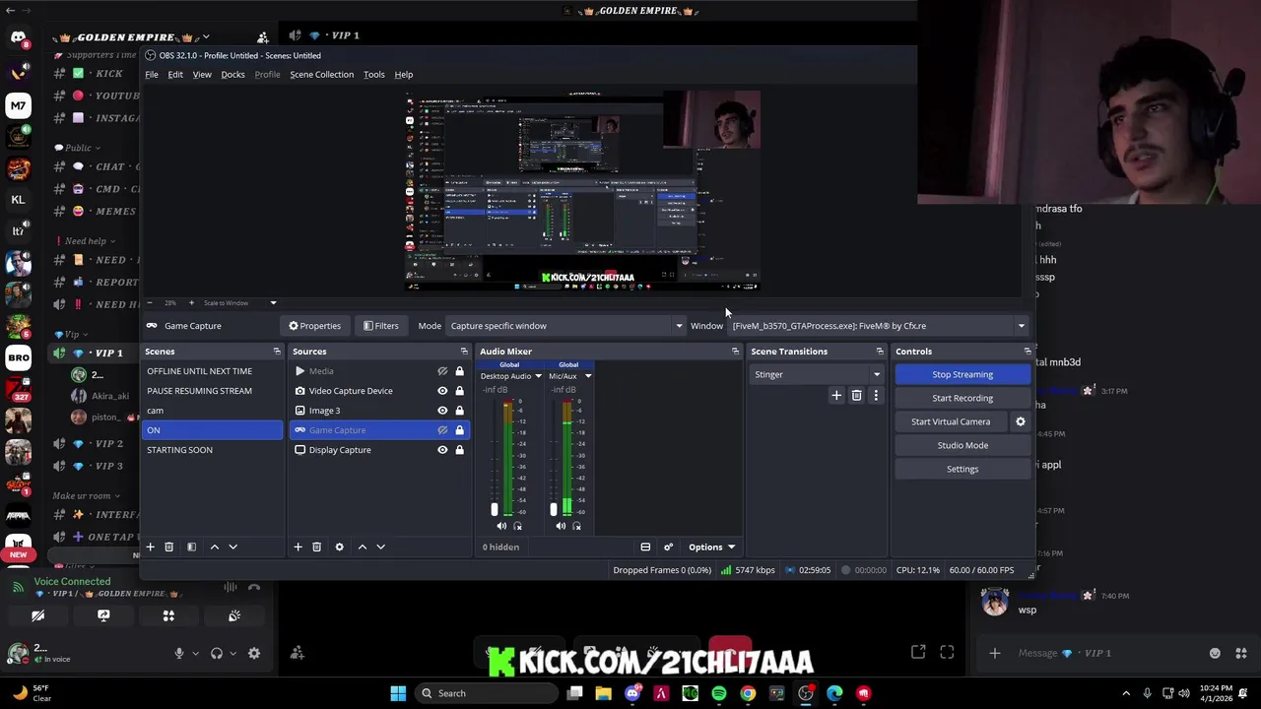Expand Mic/Aux channel menu arrow
Screen dimensions: 1261x709
[x=588, y=376]
